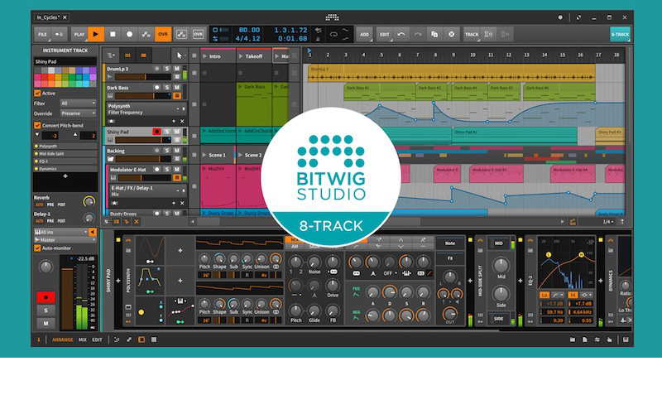The width and height of the screenshot is (662, 414).
Task: Open the Override dropdown showing Preserve
Action: (78, 113)
